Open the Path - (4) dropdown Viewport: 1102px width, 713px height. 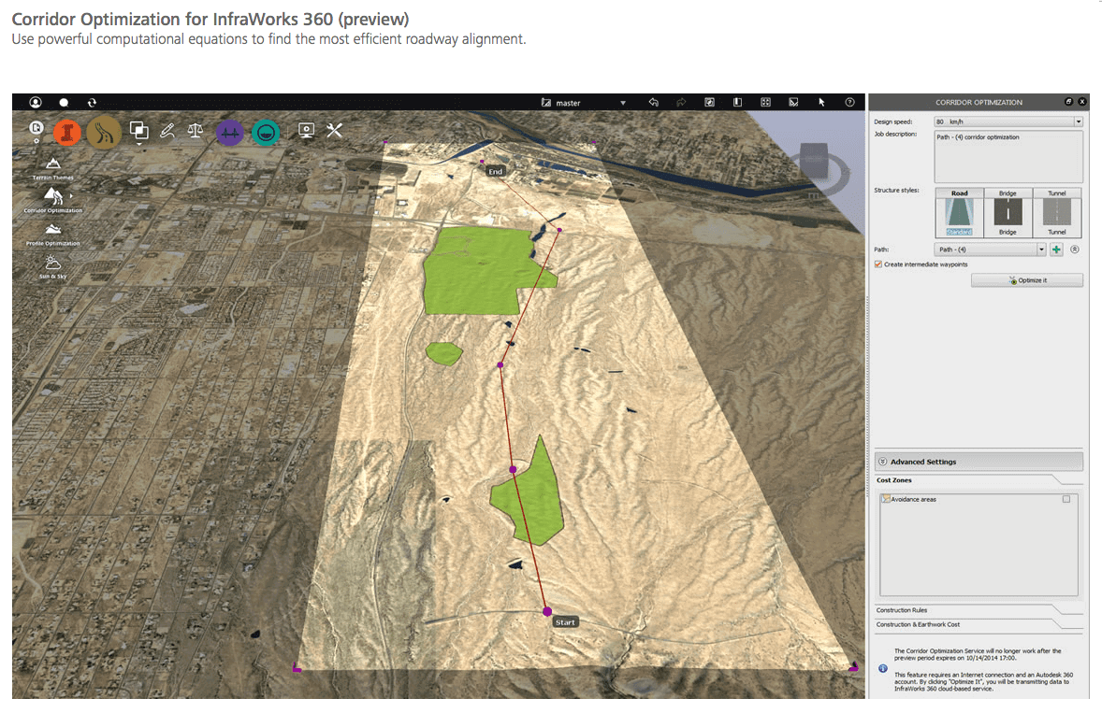1041,250
